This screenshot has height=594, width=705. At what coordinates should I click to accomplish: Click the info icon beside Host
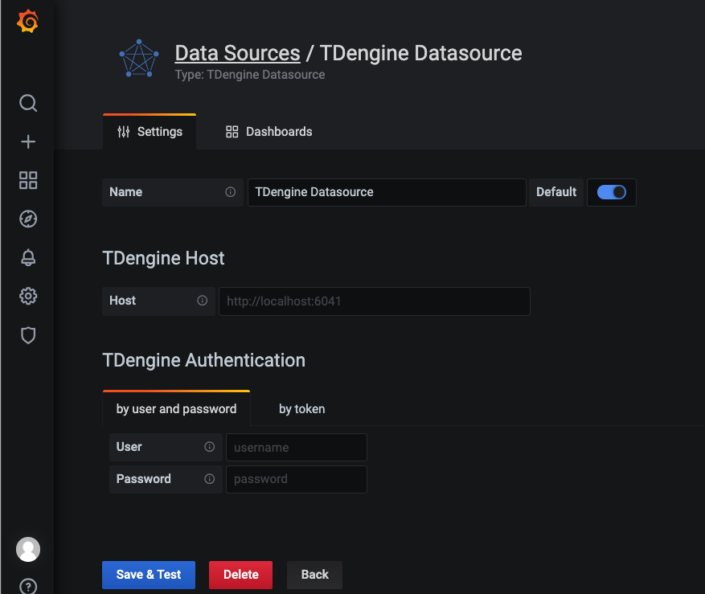203,301
